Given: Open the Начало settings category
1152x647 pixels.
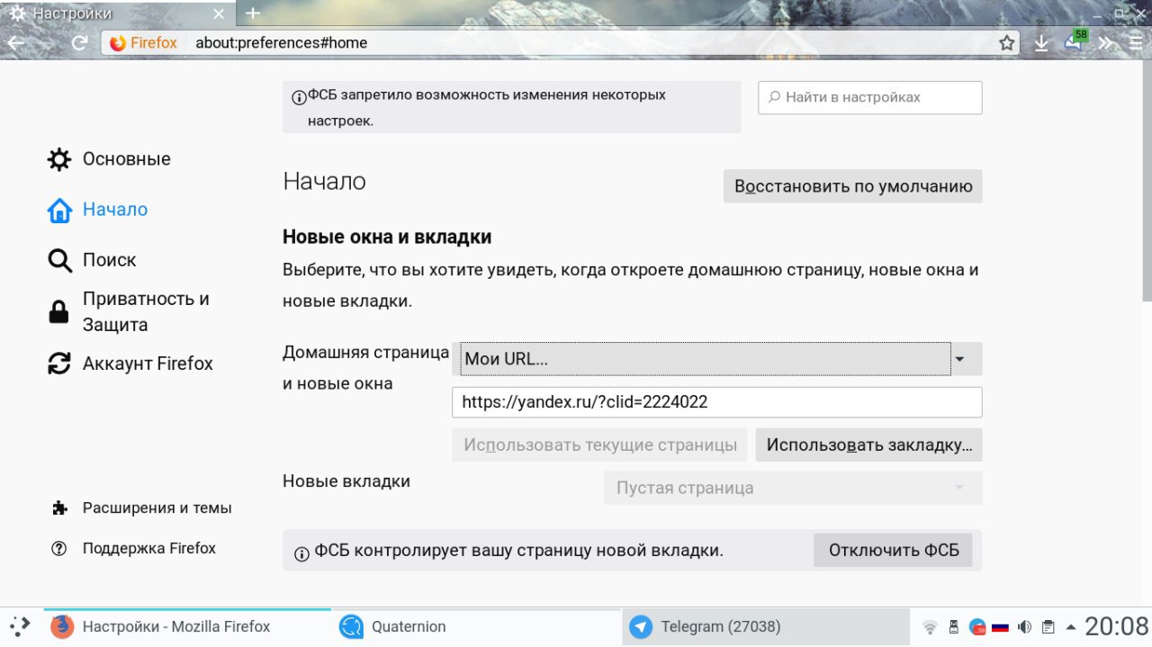Looking at the screenshot, I should (x=97, y=210).
